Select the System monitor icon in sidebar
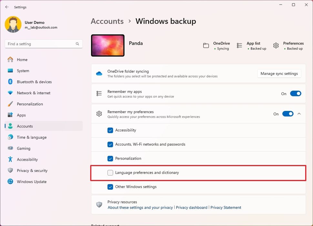The height and width of the screenshot is (226, 313). [10, 71]
